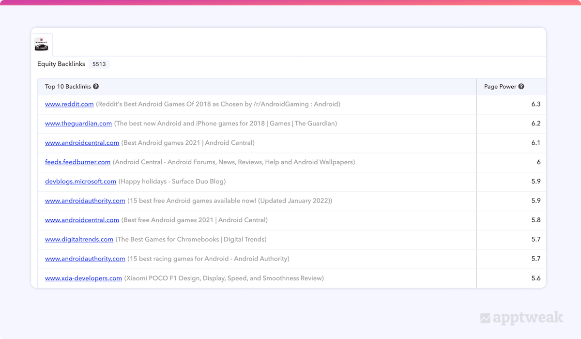This screenshot has width=581, height=339.
Task: Open androidauthority.com link for 15 best racing games
Action: pos(85,259)
